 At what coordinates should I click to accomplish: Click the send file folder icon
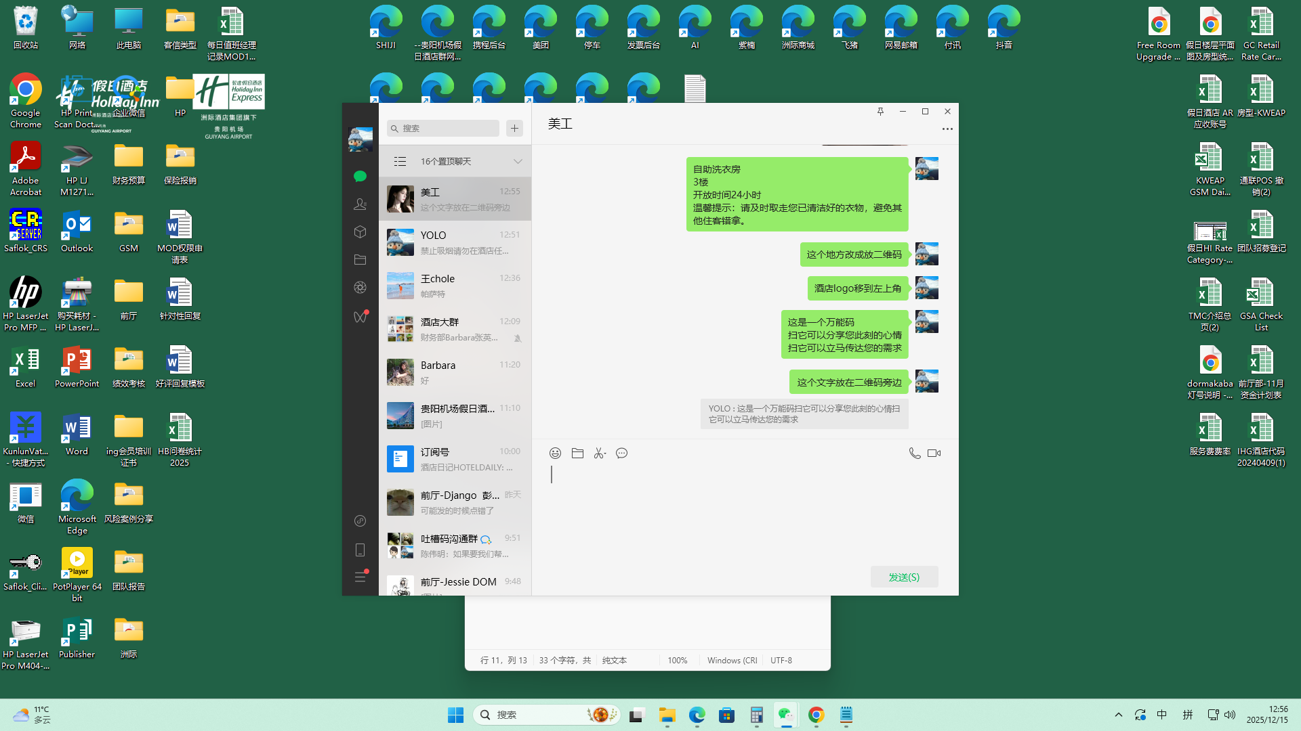(577, 453)
